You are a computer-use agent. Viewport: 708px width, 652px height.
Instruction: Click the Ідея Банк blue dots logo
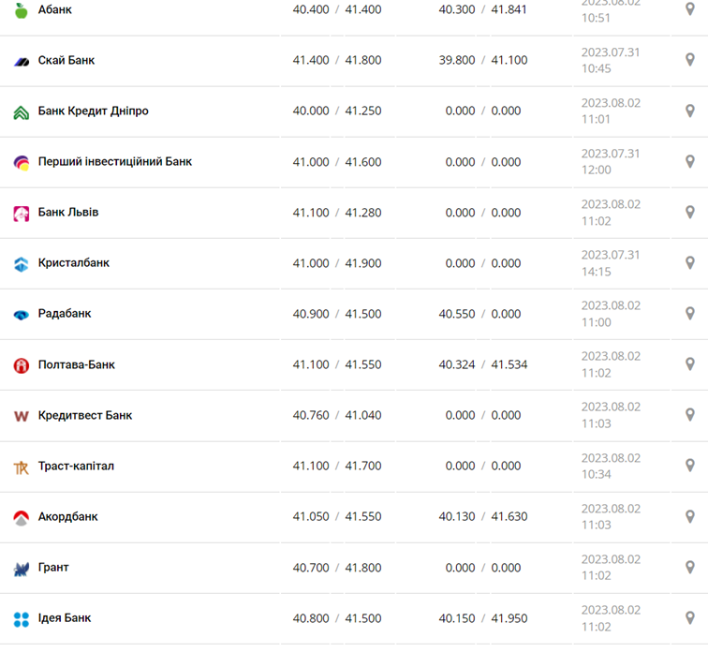(x=22, y=618)
